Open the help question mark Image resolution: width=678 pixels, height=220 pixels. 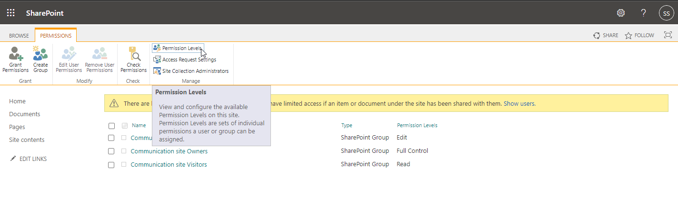click(x=644, y=13)
